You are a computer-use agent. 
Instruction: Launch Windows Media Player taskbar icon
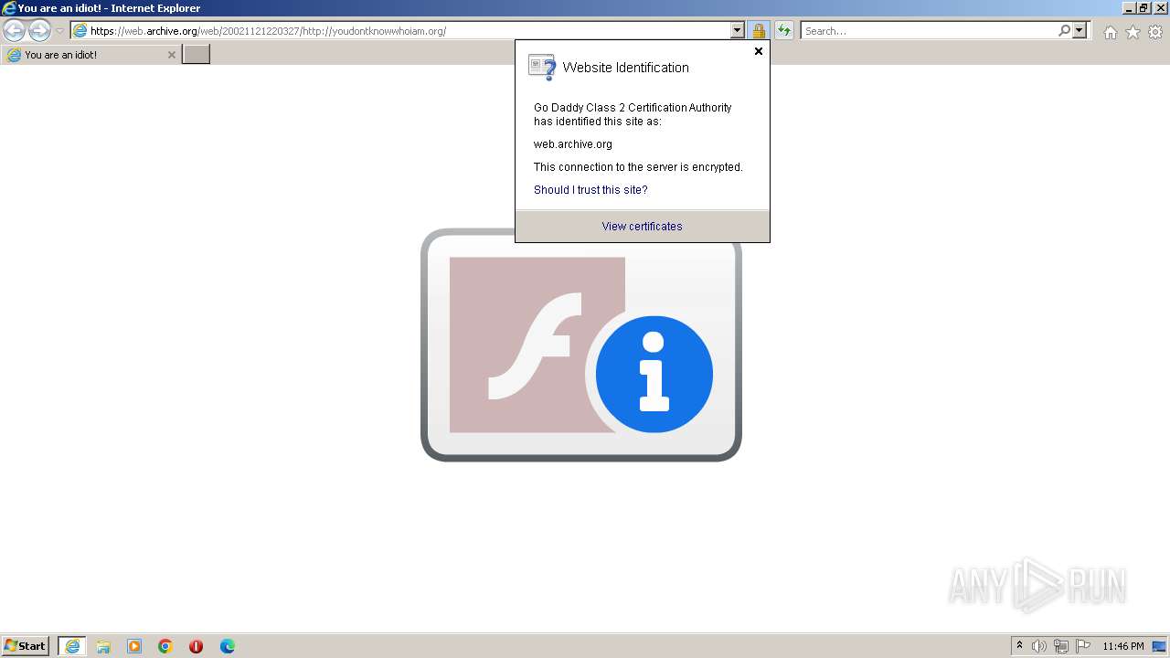[x=134, y=646]
